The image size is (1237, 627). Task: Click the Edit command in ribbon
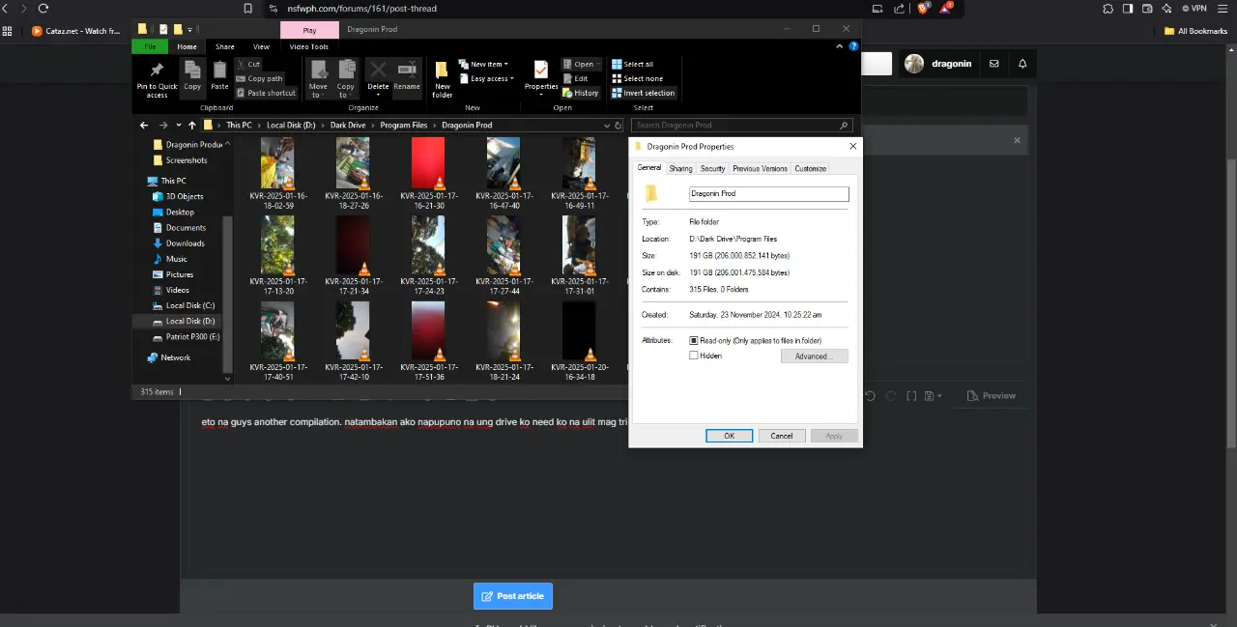574,78
